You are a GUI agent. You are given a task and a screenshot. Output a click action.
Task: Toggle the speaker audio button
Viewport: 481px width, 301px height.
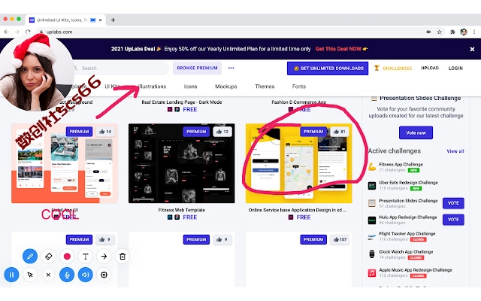[x=85, y=275]
